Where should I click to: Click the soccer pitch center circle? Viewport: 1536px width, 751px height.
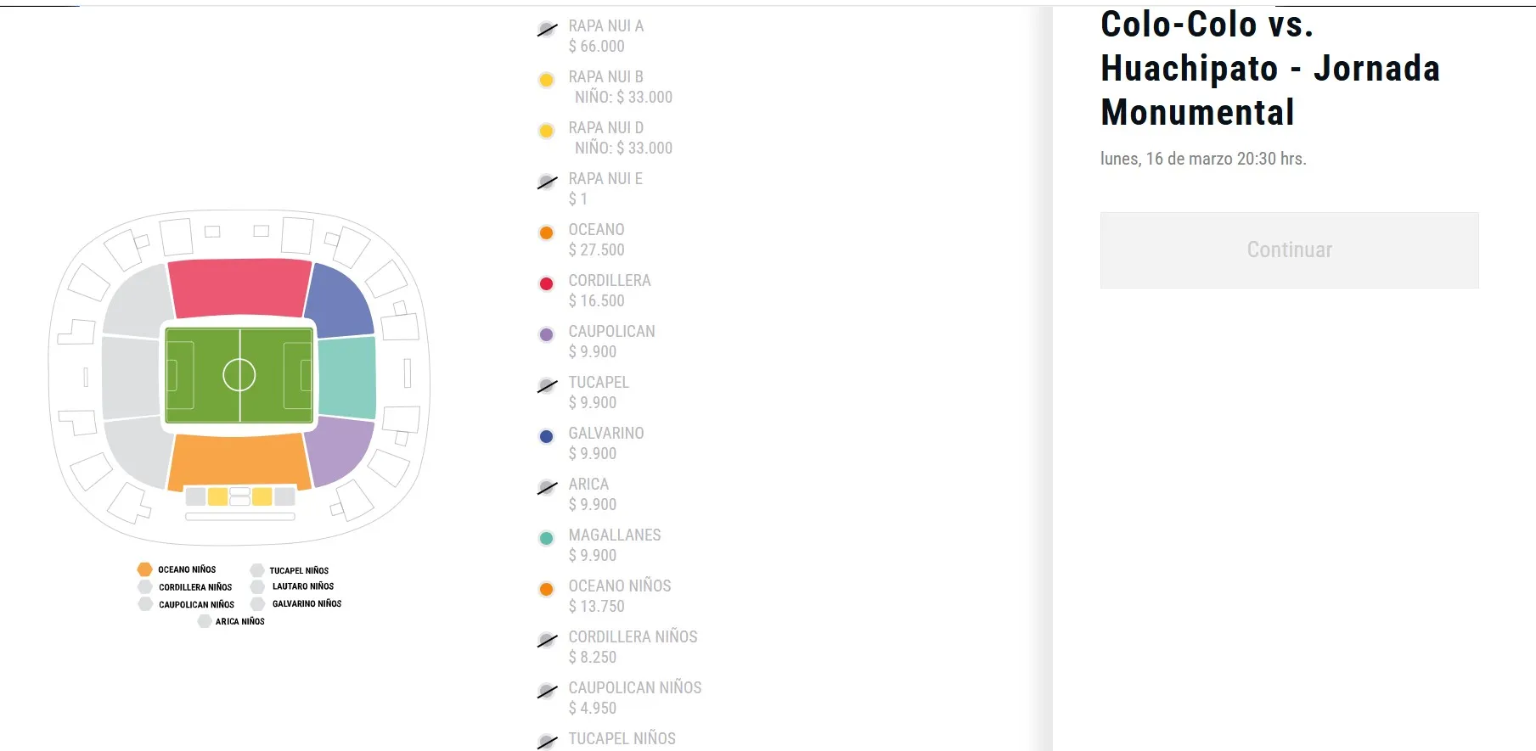239,374
